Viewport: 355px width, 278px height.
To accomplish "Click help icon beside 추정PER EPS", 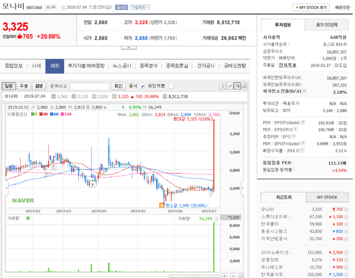I will pyautogui.click(x=294, y=136).
